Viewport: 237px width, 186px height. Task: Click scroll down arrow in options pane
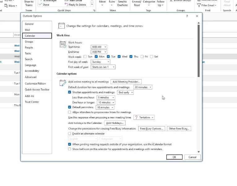pyautogui.click(x=199, y=152)
